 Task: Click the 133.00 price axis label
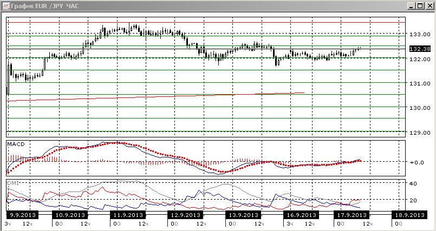coord(419,34)
